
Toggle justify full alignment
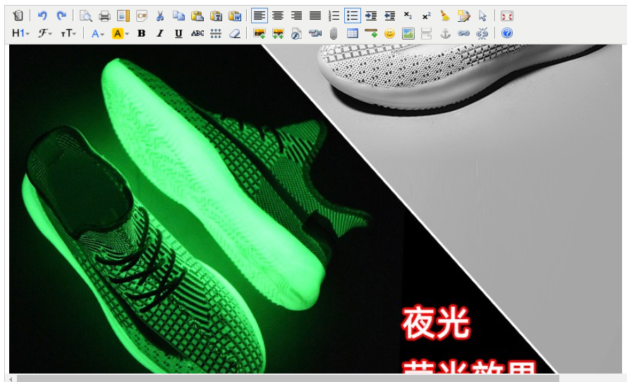click(315, 16)
